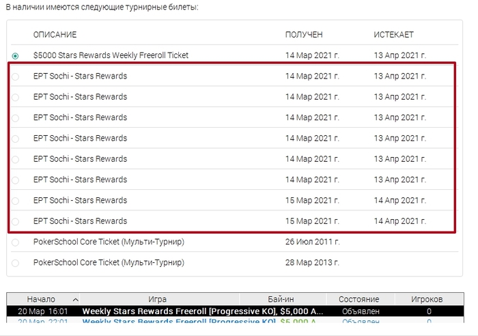
Task: Sort tournaments by the Бай-ин column
Action: [x=283, y=299]
